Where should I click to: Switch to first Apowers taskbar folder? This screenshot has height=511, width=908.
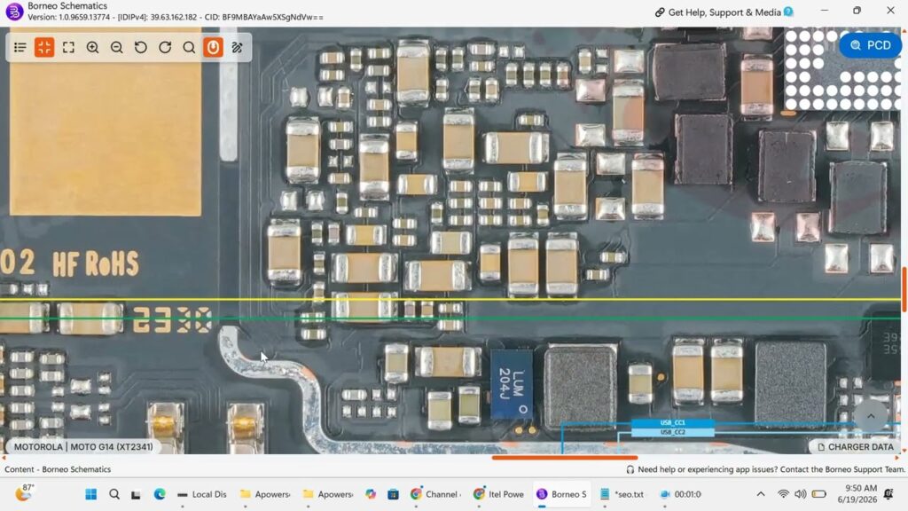[264, 494]
